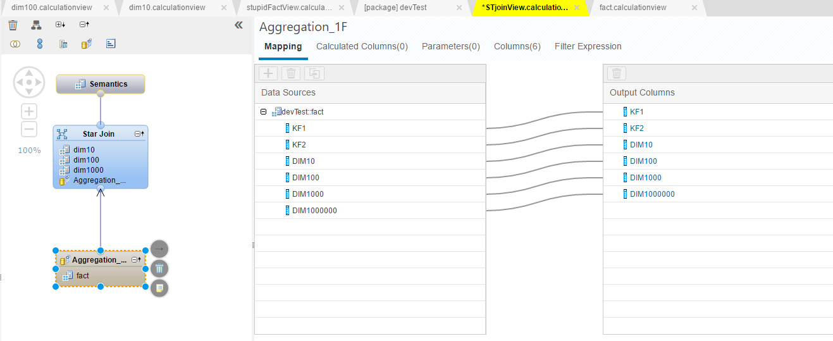Select the Semantics node
833x341 pixels.
point(101,84)
